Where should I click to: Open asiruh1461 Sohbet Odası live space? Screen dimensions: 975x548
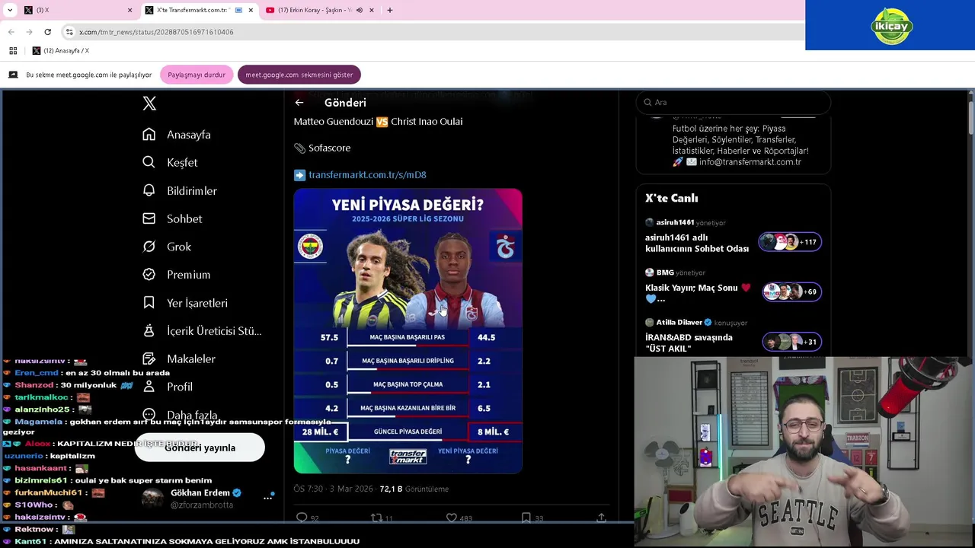click(733, 236)
